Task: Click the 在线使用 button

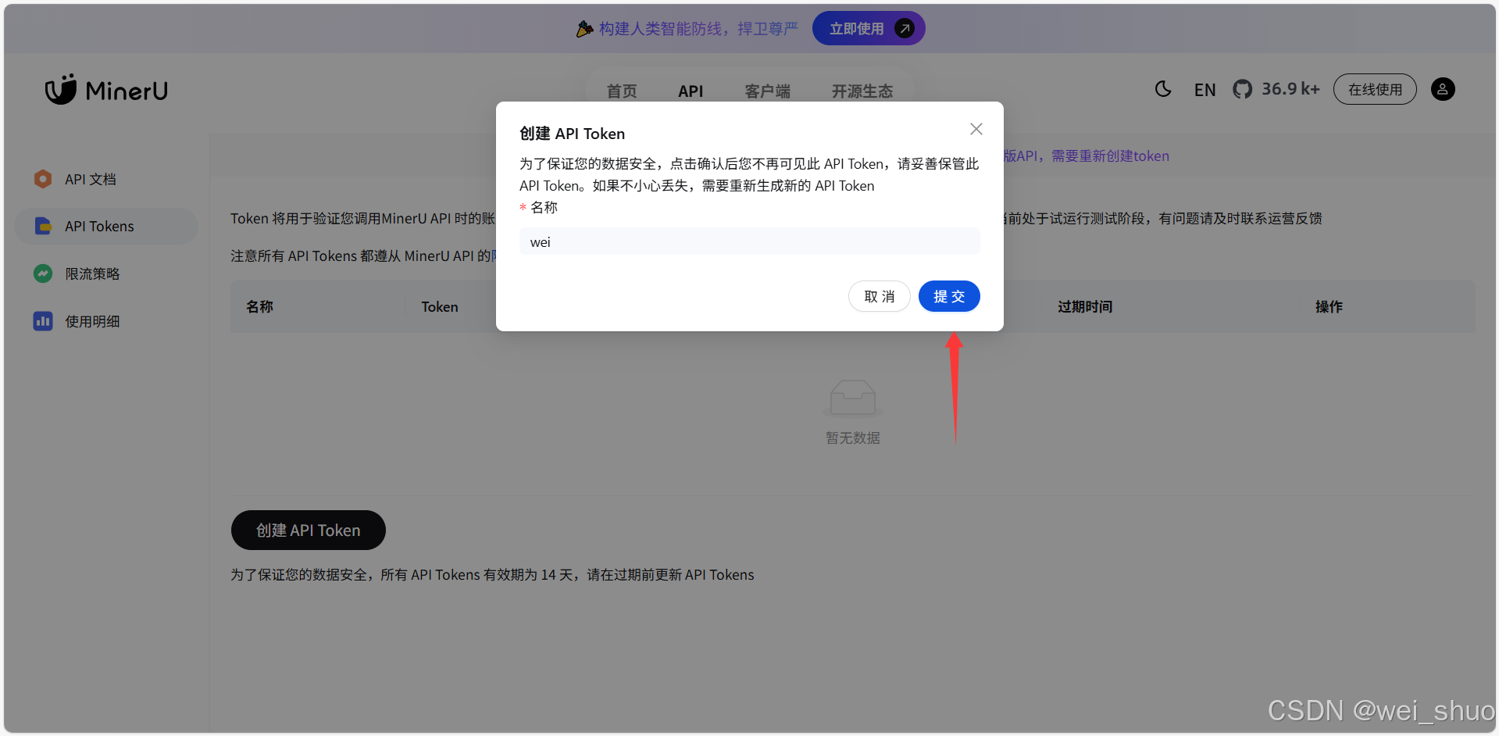Action: [1374, 89]
